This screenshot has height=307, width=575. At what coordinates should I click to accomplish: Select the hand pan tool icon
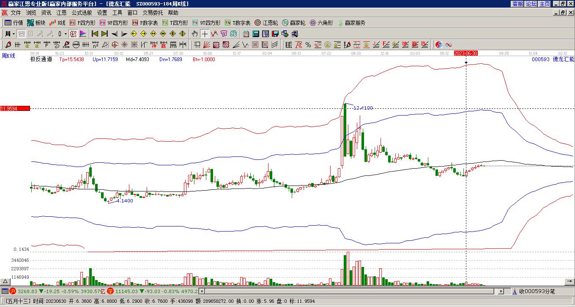click(194, 34)
